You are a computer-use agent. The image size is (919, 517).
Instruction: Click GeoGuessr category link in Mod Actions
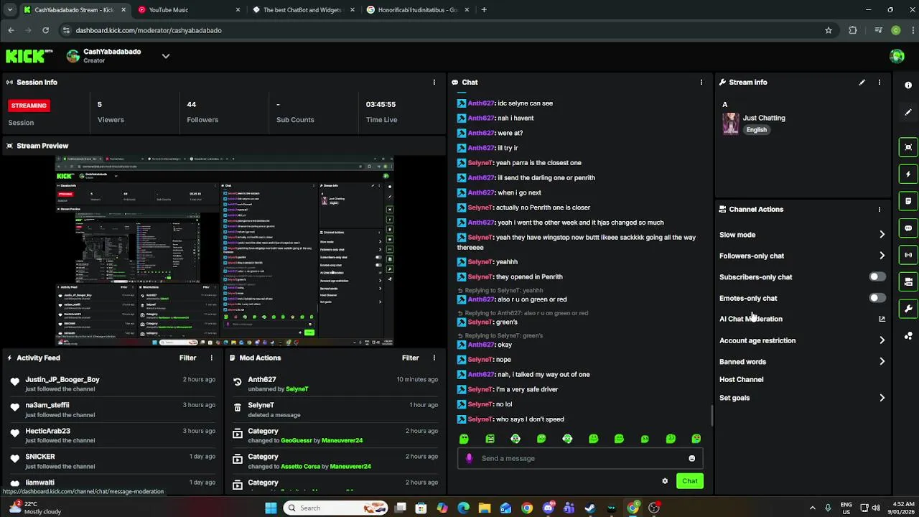pos(297,440)
